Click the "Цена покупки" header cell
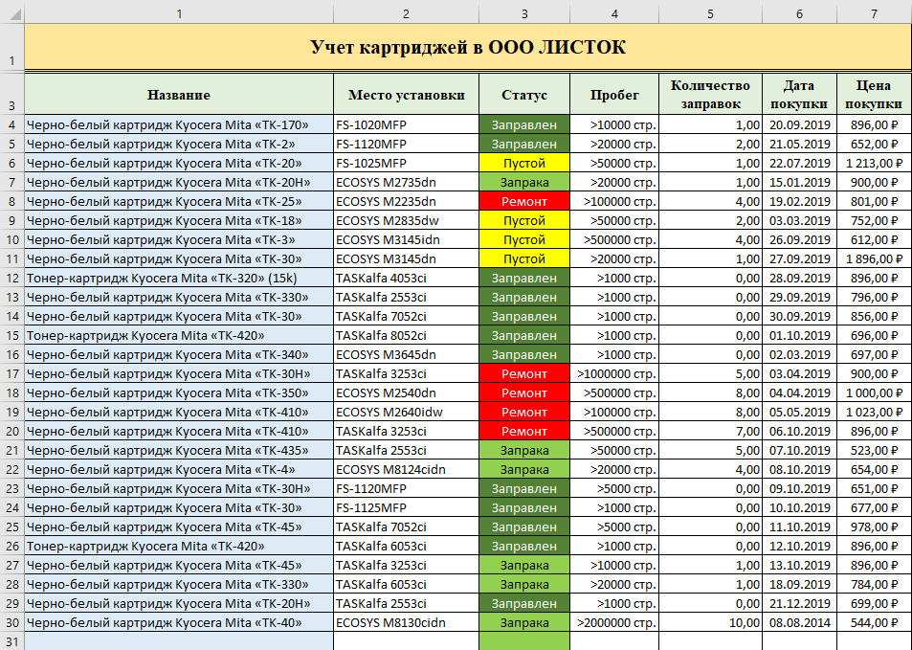The height and width of the screenshot is (650, 912). (x=873, y=95)
